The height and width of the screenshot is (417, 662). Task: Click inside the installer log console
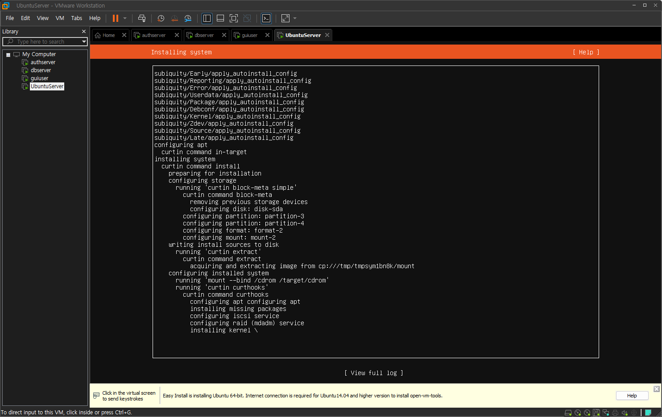[376, 212]
